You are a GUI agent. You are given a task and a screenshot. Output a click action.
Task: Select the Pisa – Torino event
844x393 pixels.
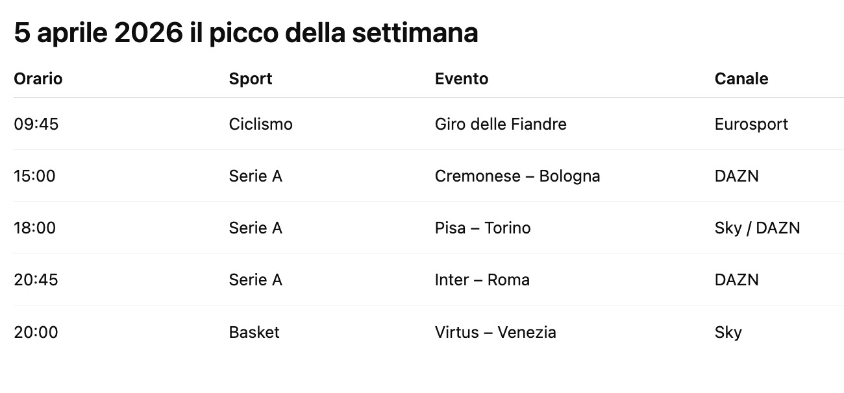click(483, 228)
